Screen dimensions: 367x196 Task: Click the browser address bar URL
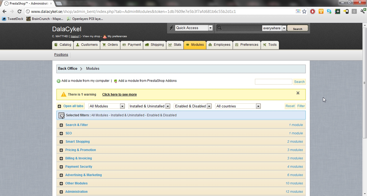coord(133,12)
